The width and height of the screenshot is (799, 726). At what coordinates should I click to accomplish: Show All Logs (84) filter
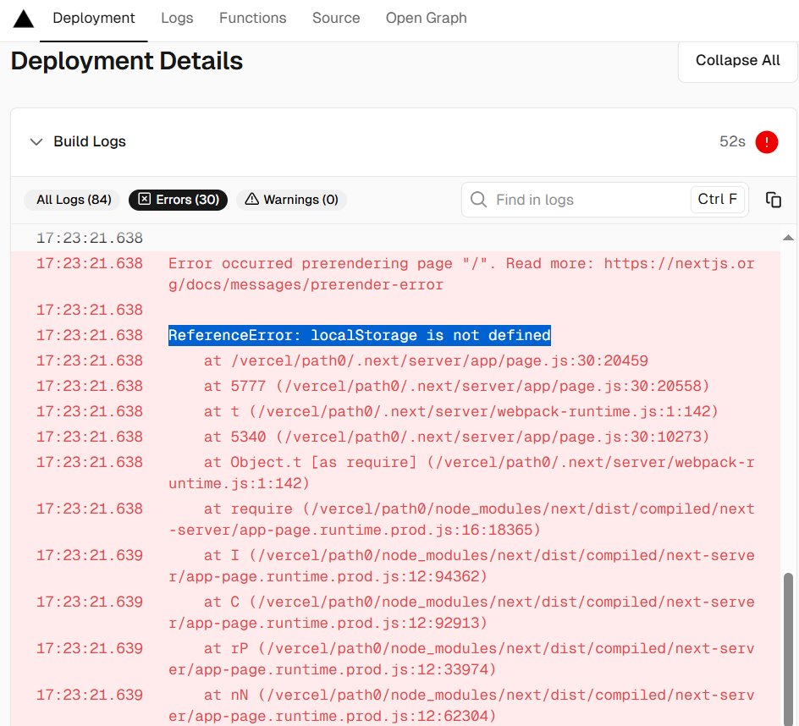(x=72, y=200)
